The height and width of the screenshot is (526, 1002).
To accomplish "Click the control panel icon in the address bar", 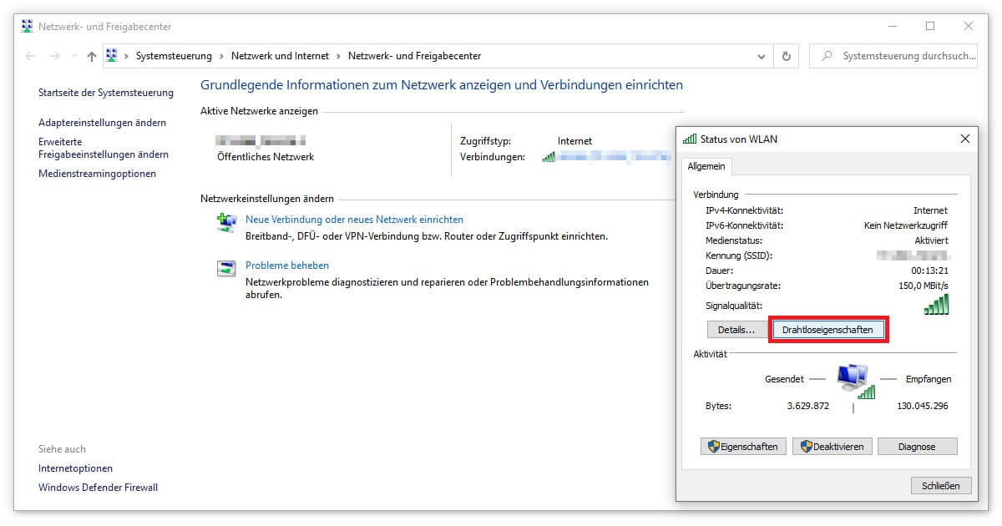I will click(x=112, y=56).
